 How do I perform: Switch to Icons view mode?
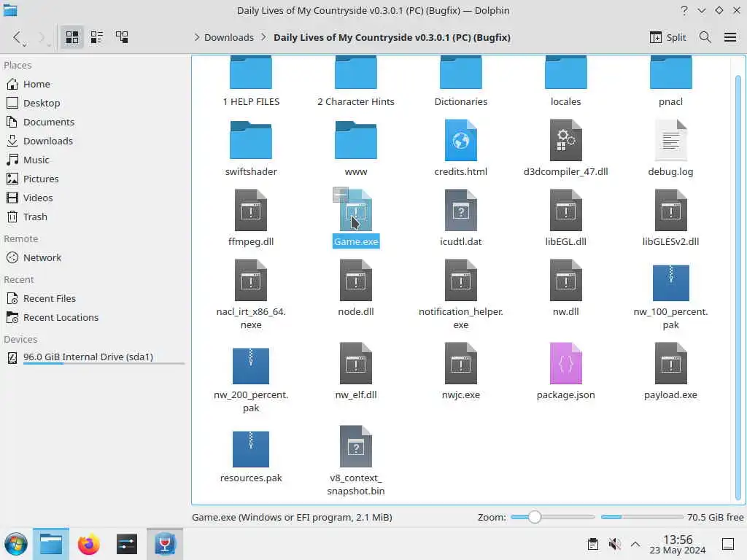pyautogui.click(x=72, y=37)
